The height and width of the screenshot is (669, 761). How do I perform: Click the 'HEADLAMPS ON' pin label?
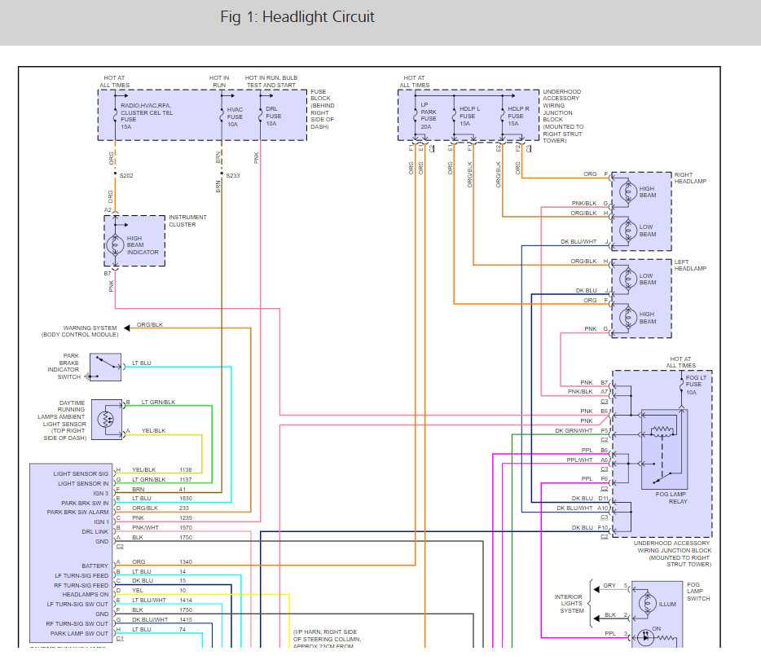(x=86, y=595)
